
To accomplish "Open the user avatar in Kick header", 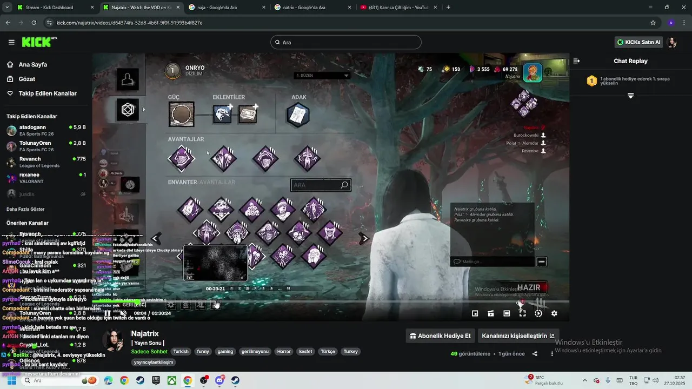I will (x=672, y=42).
